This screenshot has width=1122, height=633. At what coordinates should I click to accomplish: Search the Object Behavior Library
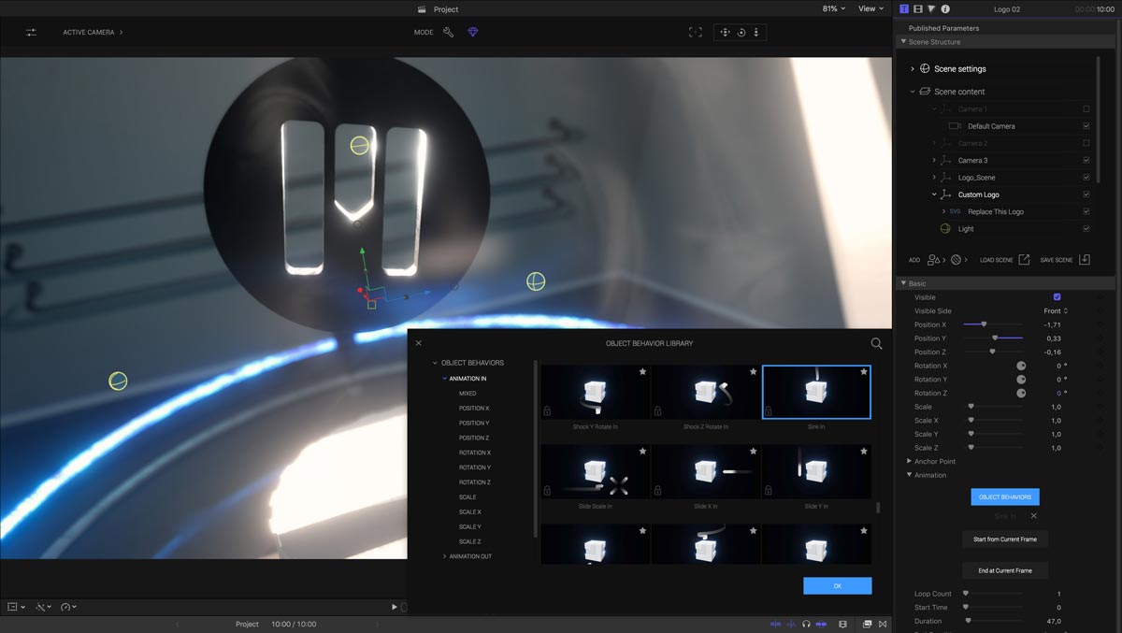tap(876, 343)
